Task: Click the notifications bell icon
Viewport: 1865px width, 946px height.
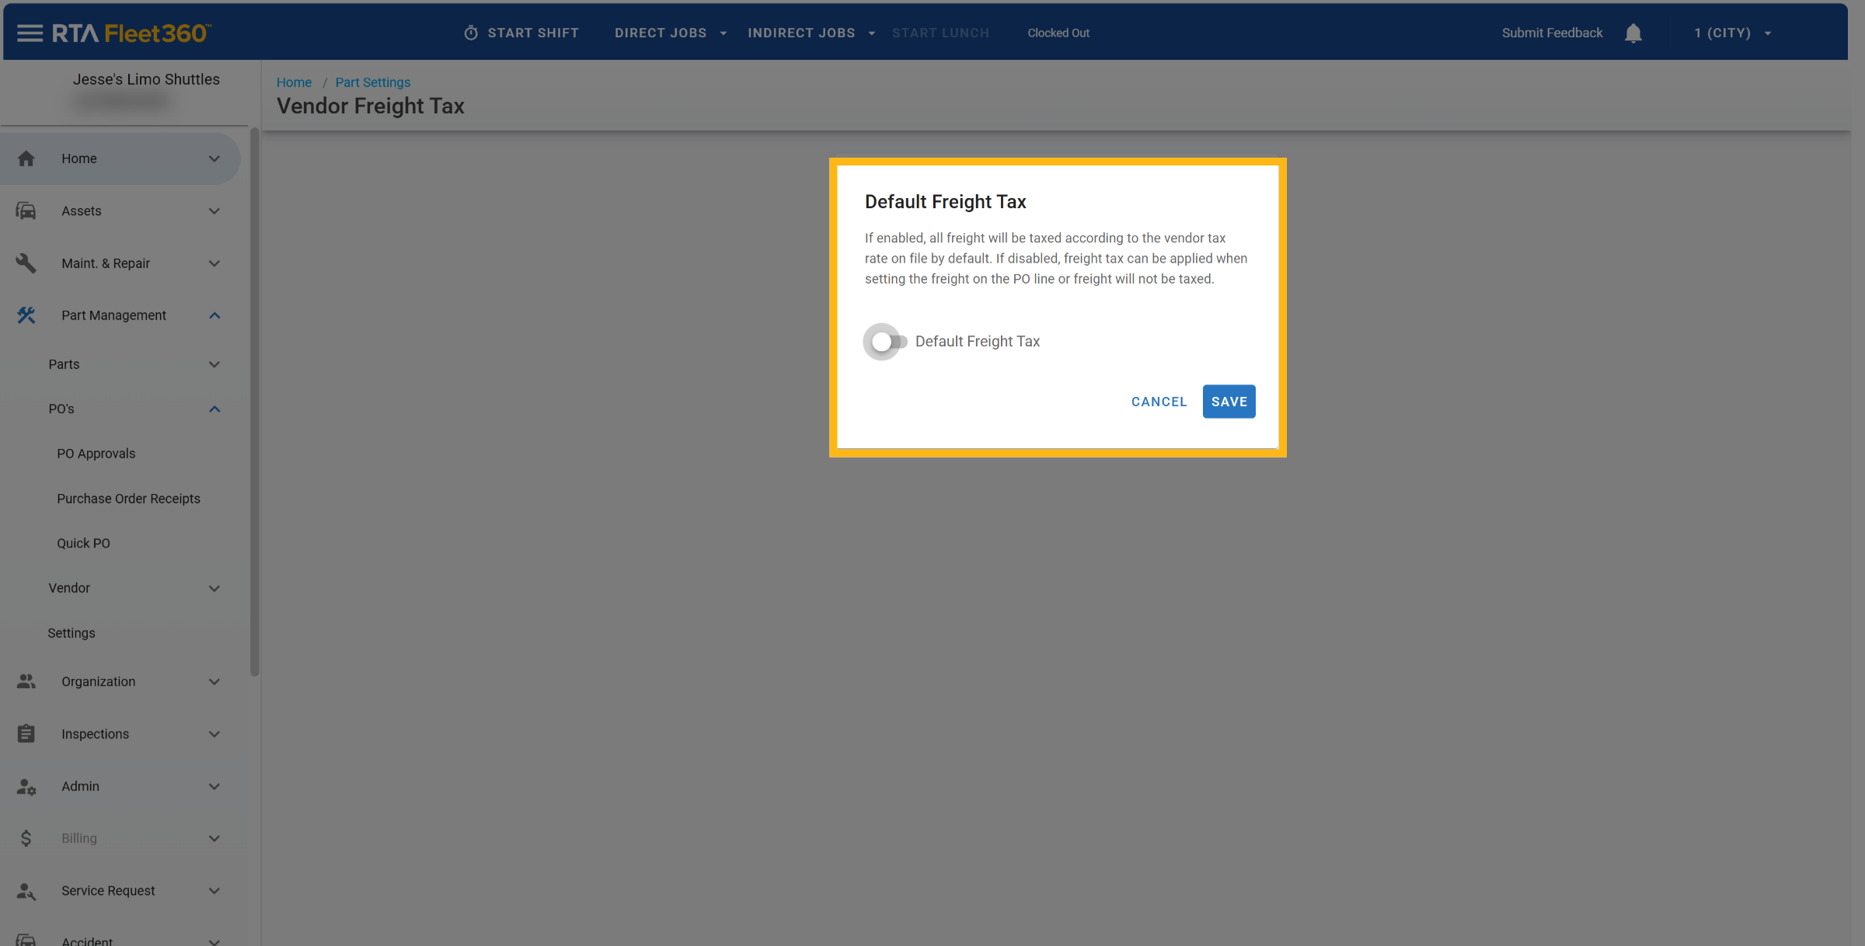Action: point(1633,33)
